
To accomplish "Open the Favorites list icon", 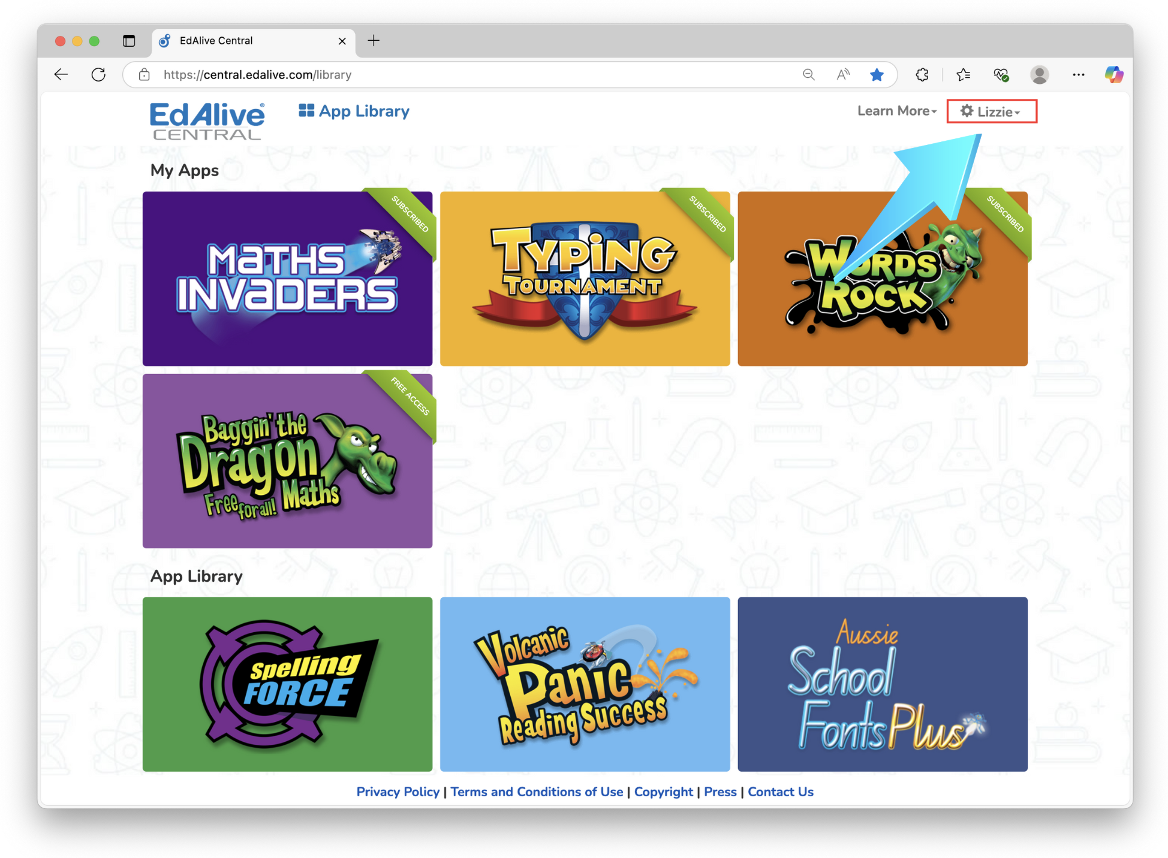I will tap(963, 74).
